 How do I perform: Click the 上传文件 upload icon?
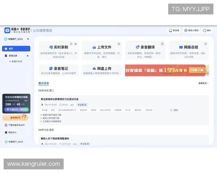pyautogui.click(x=94, y=47)
